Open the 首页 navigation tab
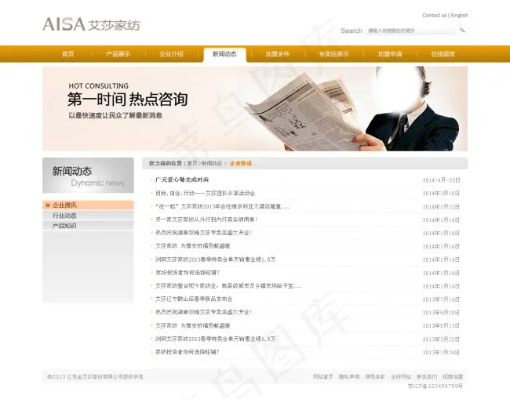 tap(68, 54)
